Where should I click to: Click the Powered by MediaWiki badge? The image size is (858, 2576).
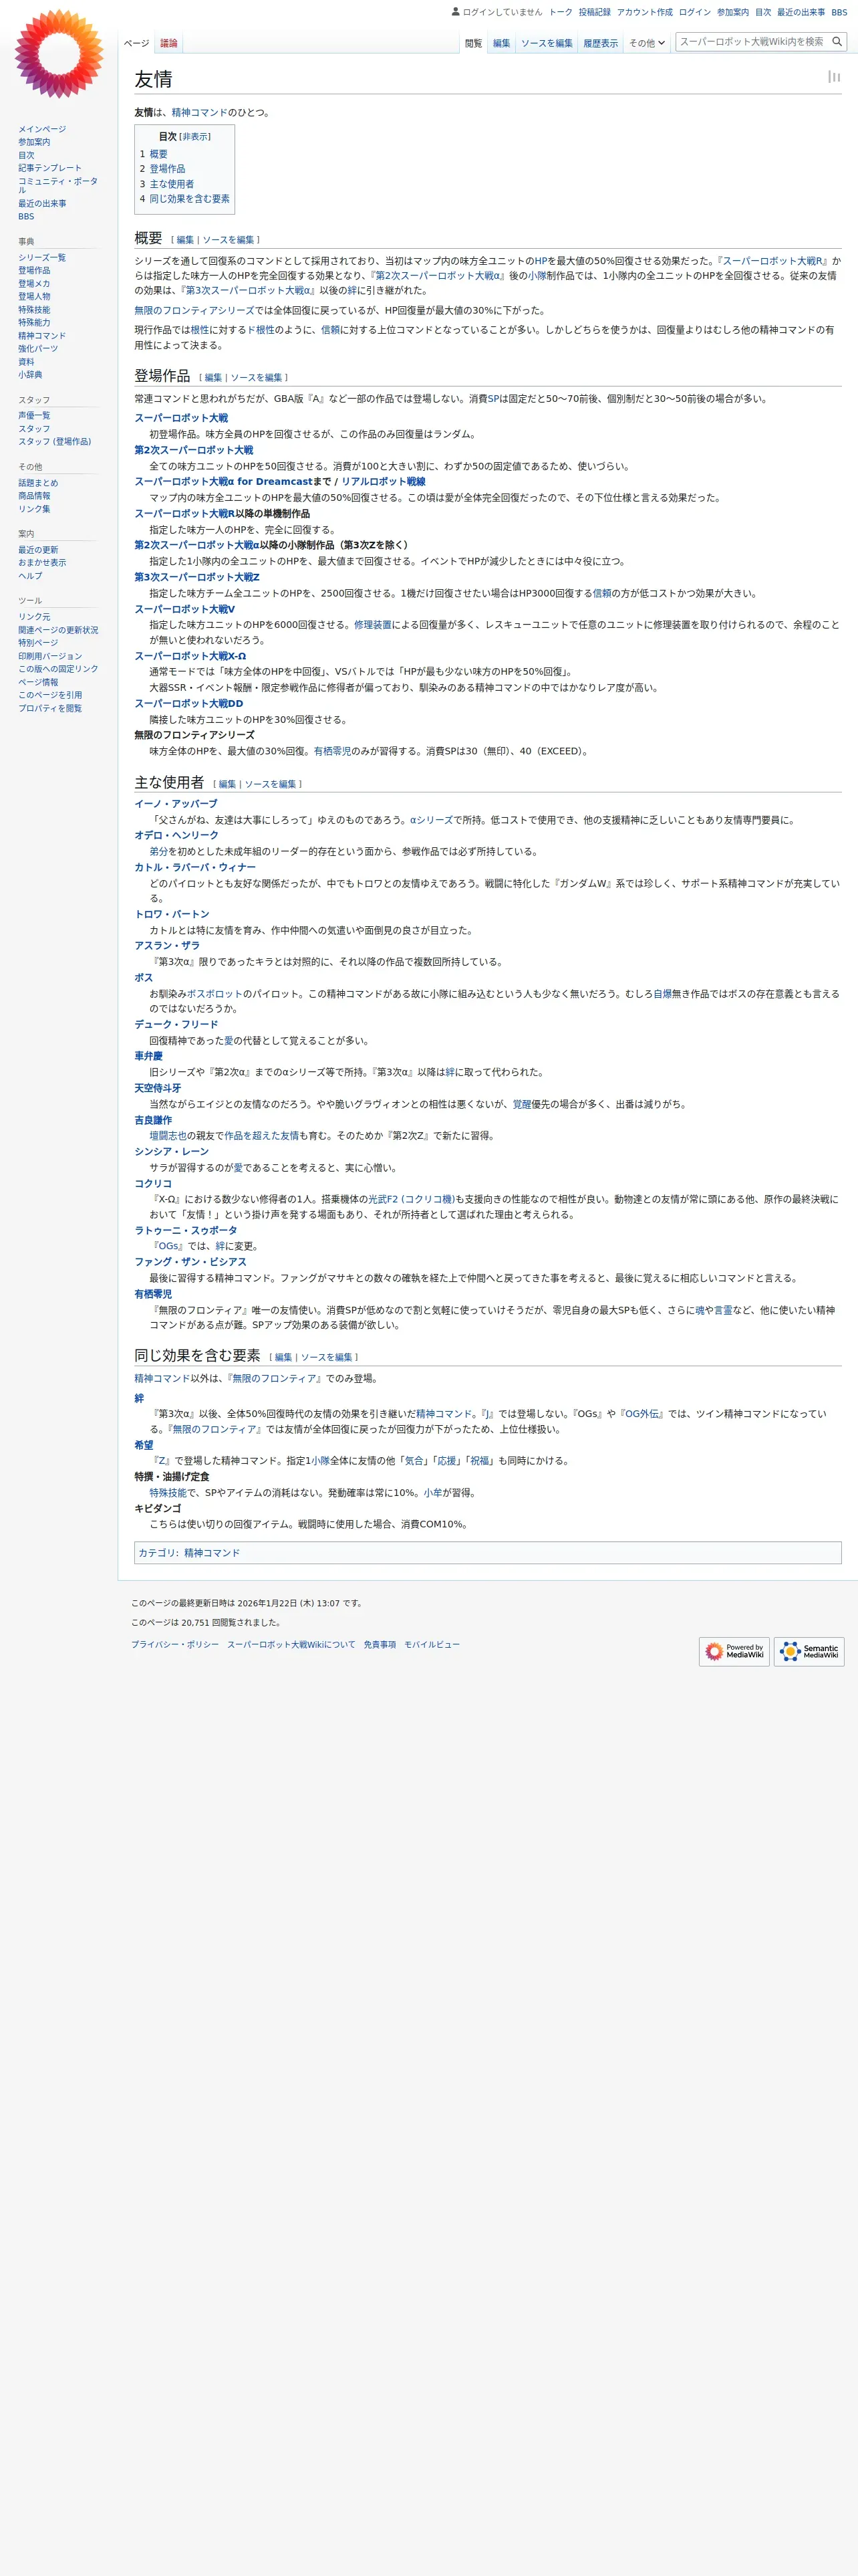tap(734, 1651)
